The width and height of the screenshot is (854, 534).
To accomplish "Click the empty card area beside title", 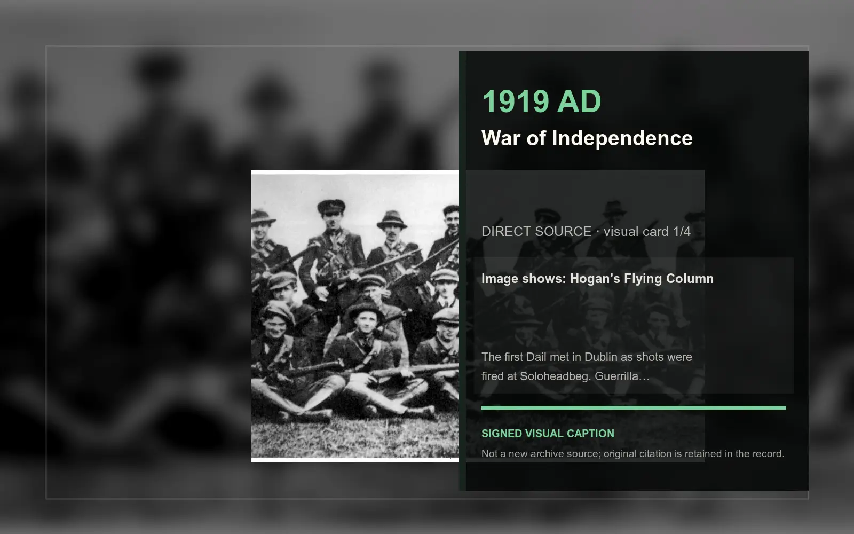I will tap(747, 117).
